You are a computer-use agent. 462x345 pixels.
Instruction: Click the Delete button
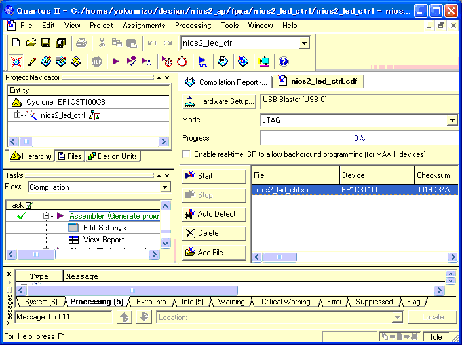point(214,233)
